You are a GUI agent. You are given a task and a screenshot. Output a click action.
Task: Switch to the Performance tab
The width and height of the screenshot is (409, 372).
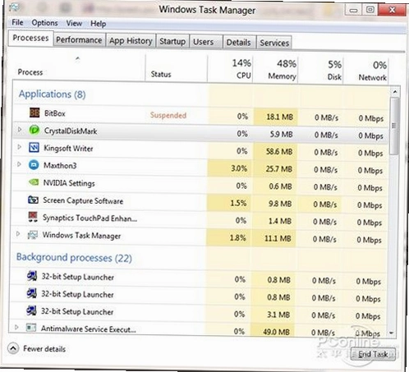[79, 40]
